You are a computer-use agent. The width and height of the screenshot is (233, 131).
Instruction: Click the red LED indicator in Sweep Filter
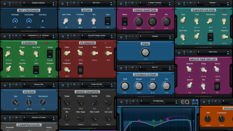coord(223,10)
